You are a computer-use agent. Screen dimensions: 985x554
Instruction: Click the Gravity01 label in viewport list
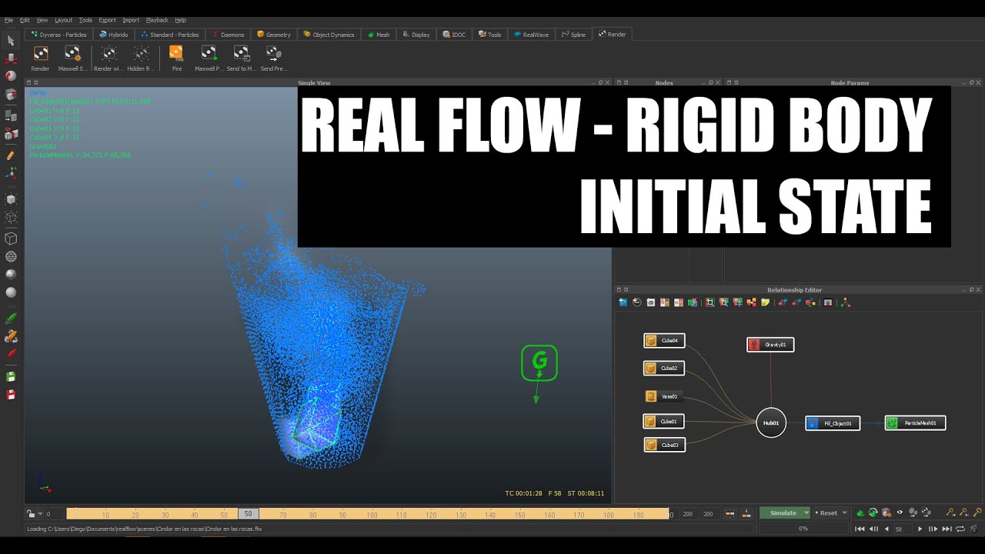point(43,146)
